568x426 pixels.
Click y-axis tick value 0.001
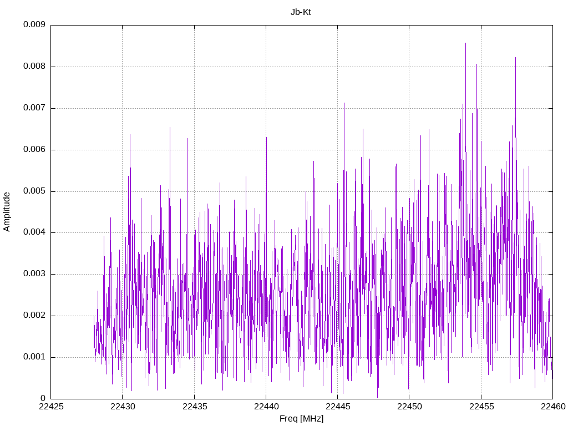point(34,357)
